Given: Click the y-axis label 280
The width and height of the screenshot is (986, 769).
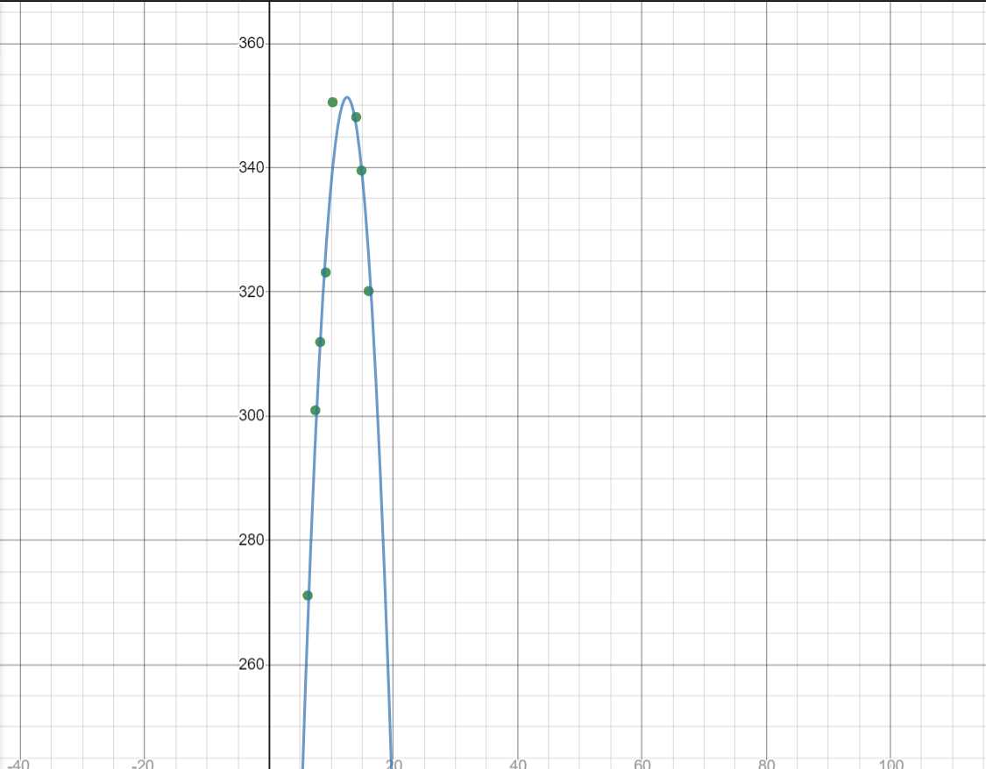Looking at the screenshot, I should click(x=252, y=540).
